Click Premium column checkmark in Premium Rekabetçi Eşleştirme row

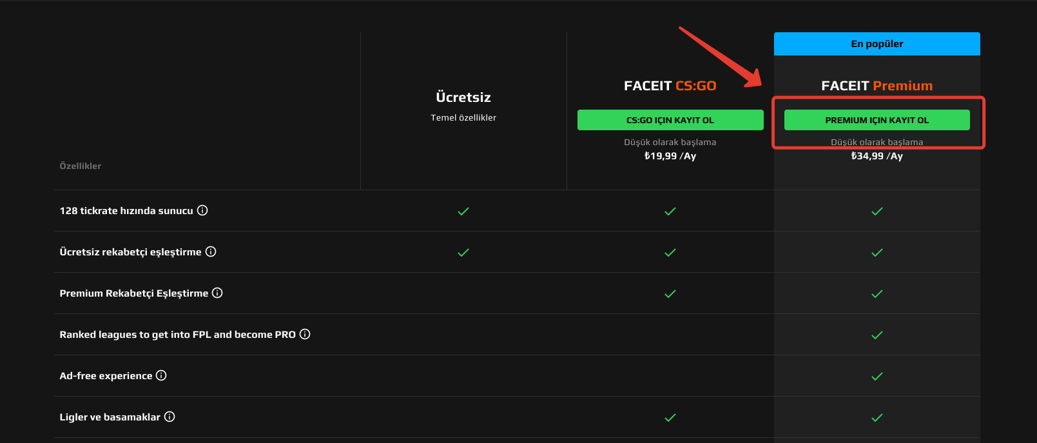(x=877, y=293)
